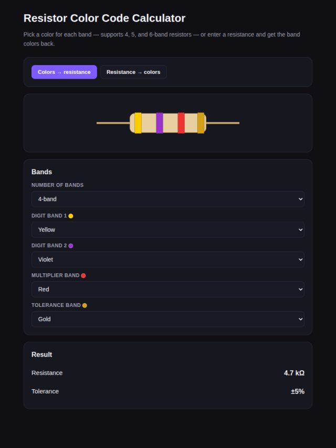Click the violet band on the resistor
Image resolution: width=336 pixels, height=448 pixels.
click(160, 123)
